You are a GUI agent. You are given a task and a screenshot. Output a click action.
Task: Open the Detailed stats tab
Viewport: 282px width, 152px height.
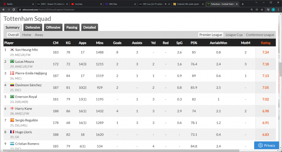(89, 27)
